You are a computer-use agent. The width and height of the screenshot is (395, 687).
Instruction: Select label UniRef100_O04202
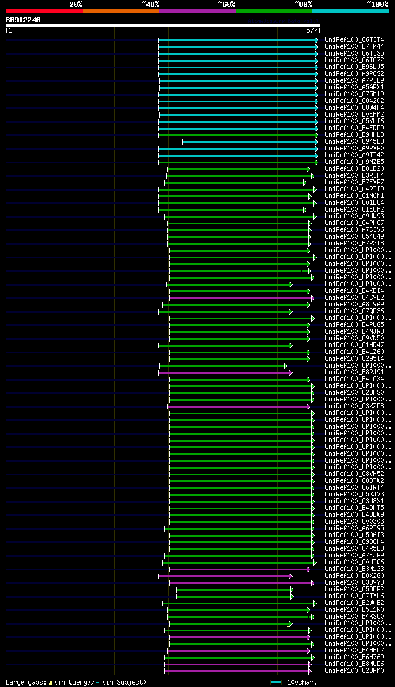point(354,101)
